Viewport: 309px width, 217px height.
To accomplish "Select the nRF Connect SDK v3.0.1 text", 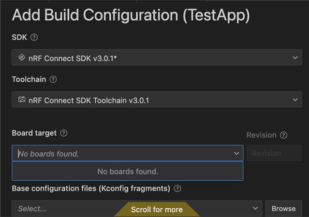I will pos(73,58).
